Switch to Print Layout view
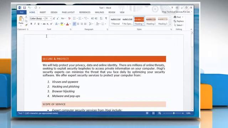The width and height of the screenshot is (228, 128). point(153,113)
